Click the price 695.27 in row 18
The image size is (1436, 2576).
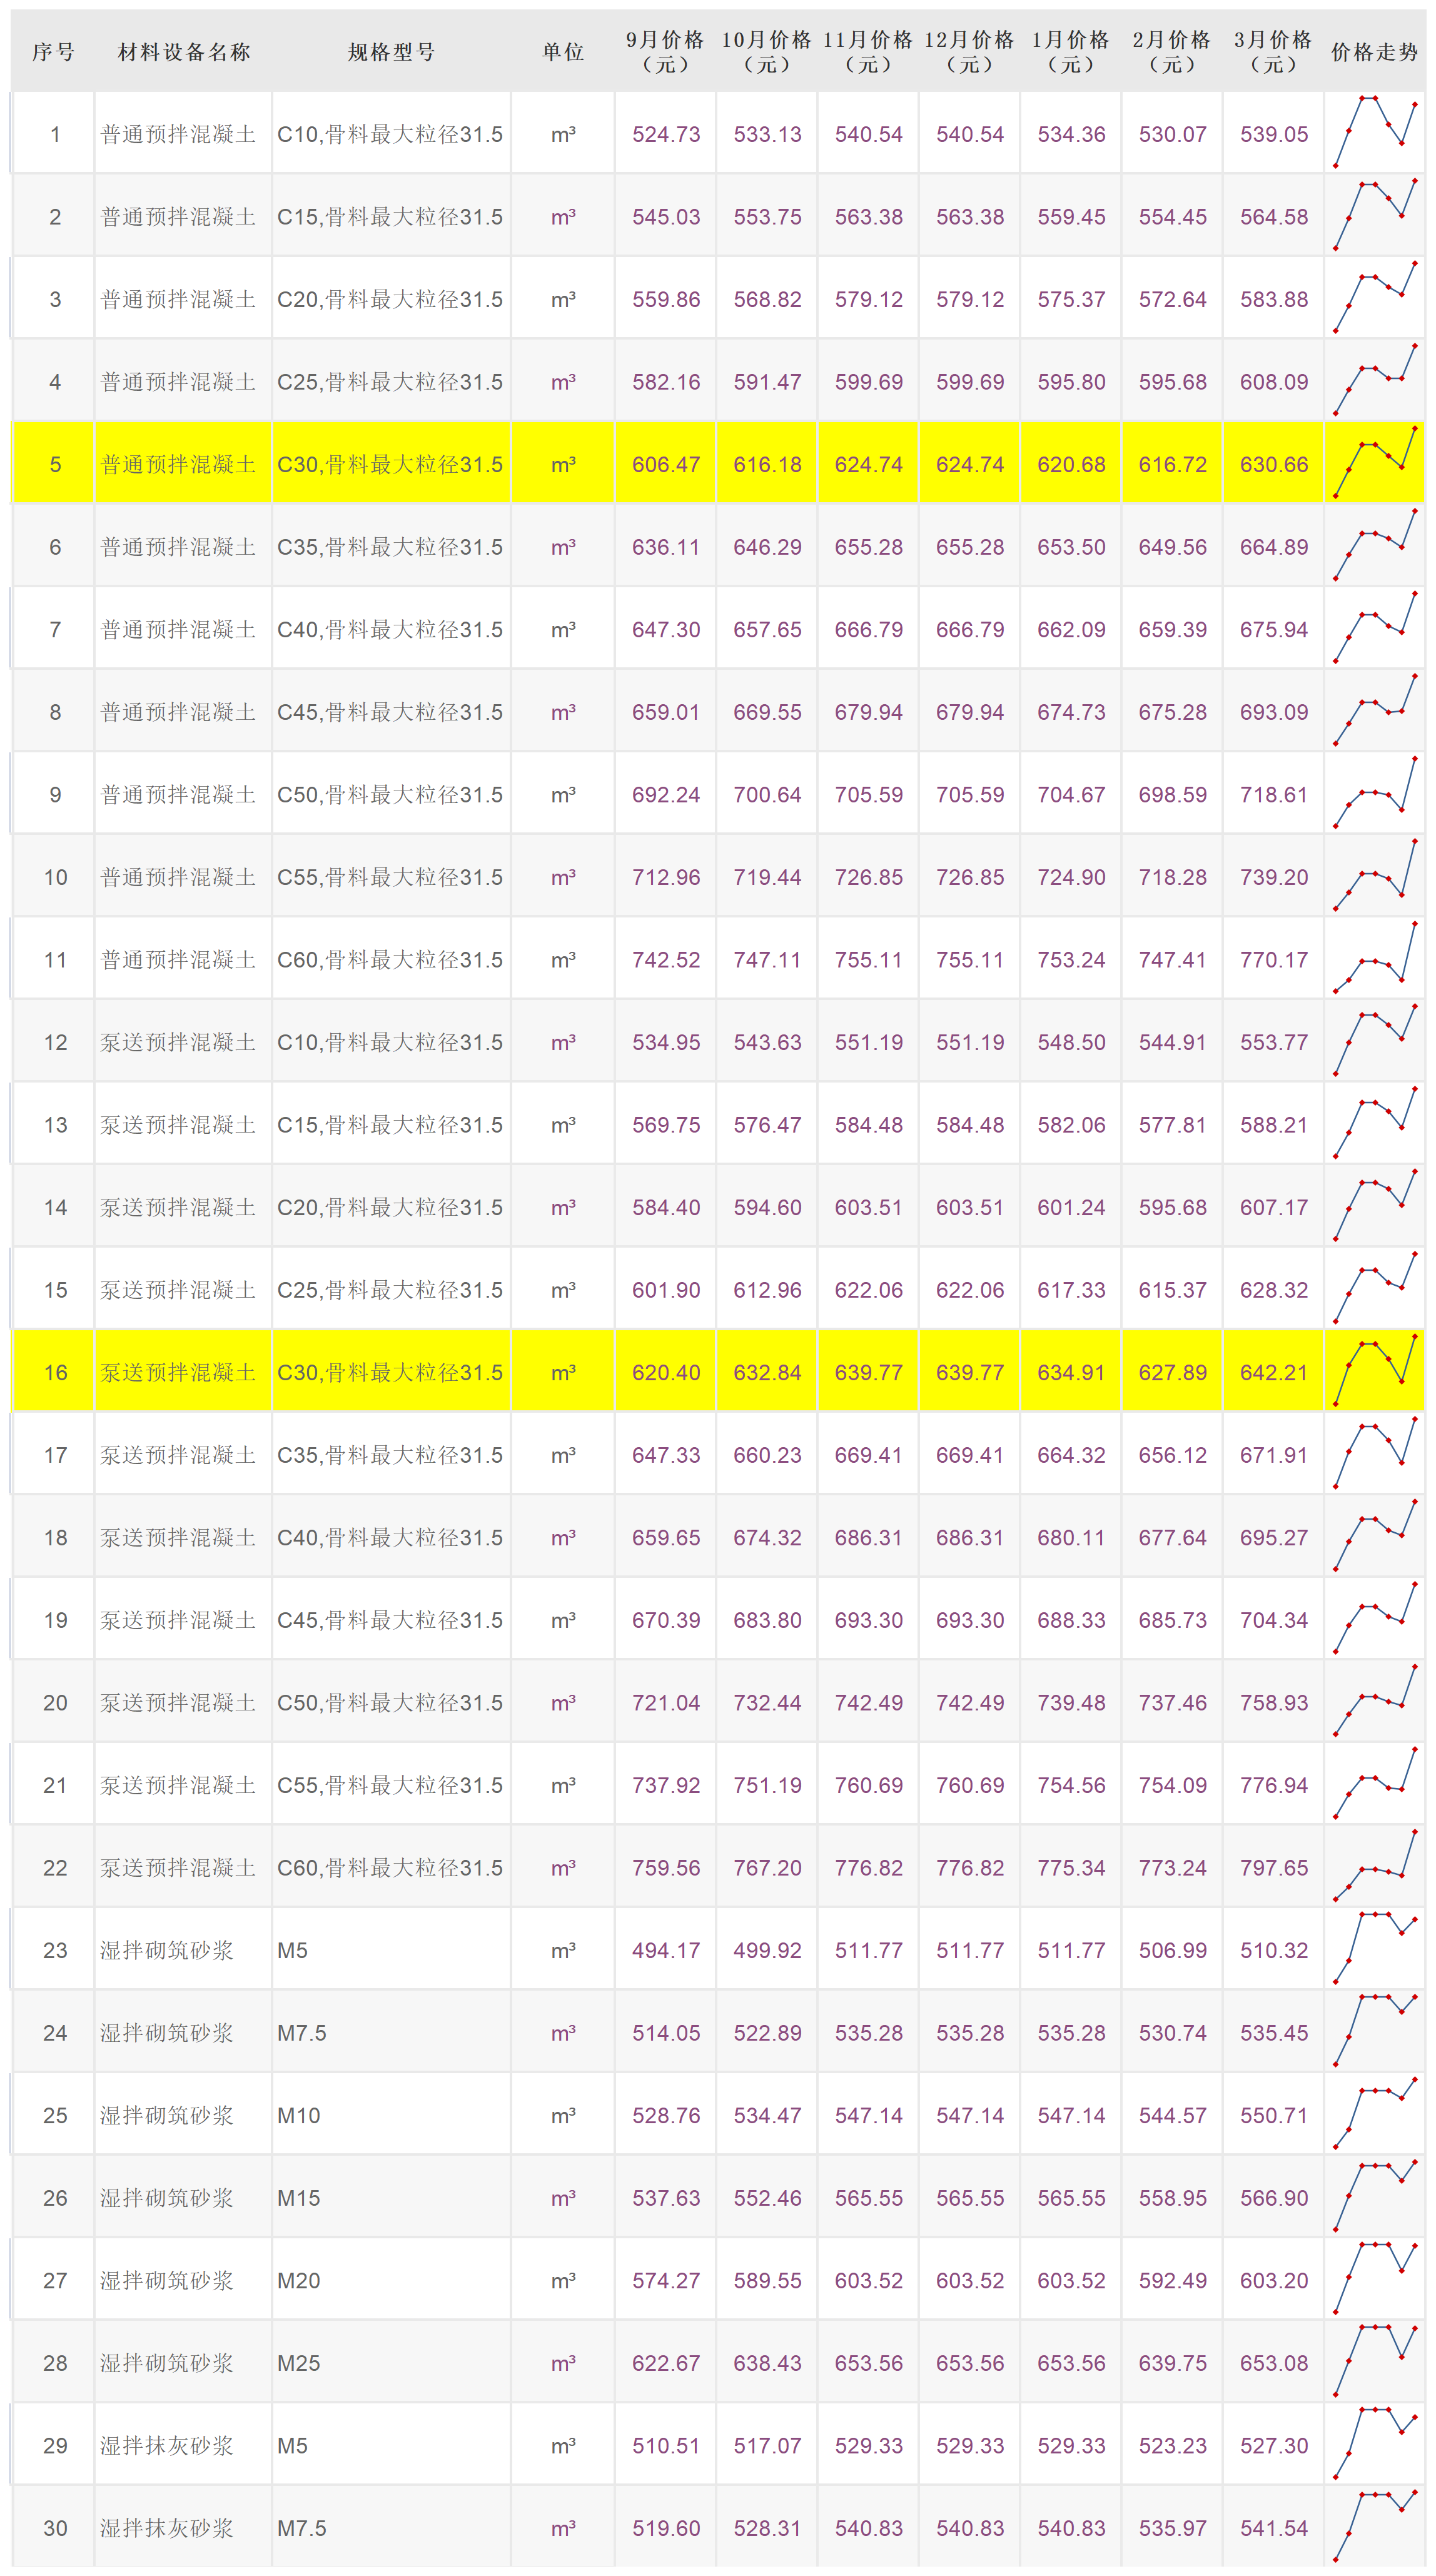click(1274, 1537)
